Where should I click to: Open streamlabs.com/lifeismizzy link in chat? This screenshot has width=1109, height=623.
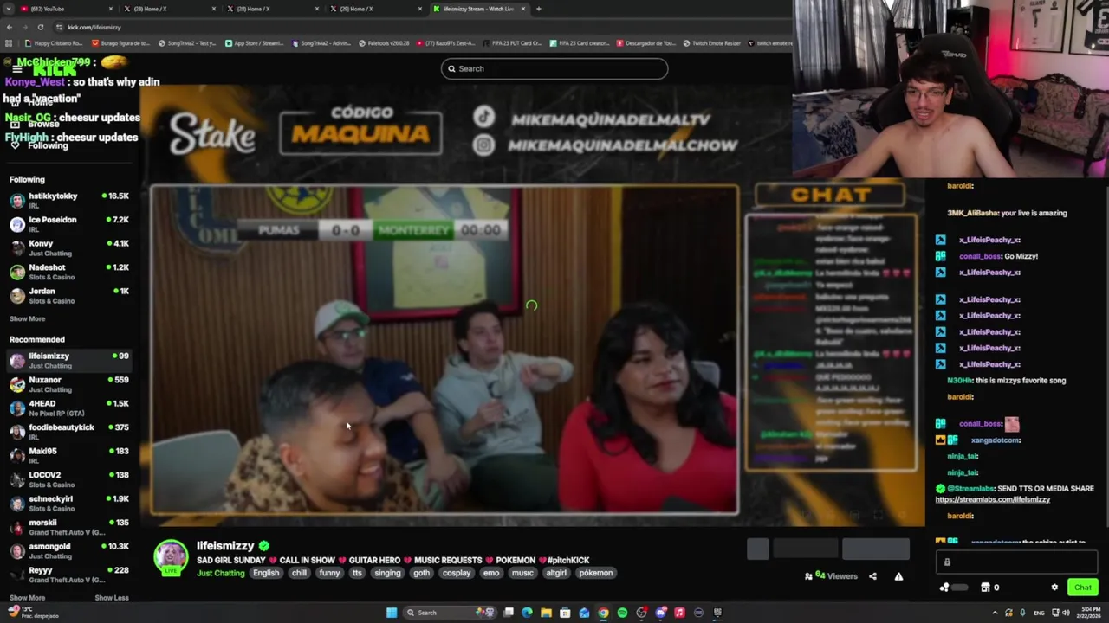(x=993, y=499)
